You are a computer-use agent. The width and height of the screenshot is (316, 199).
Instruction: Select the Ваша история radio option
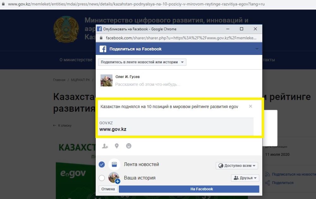pos(102,178)
